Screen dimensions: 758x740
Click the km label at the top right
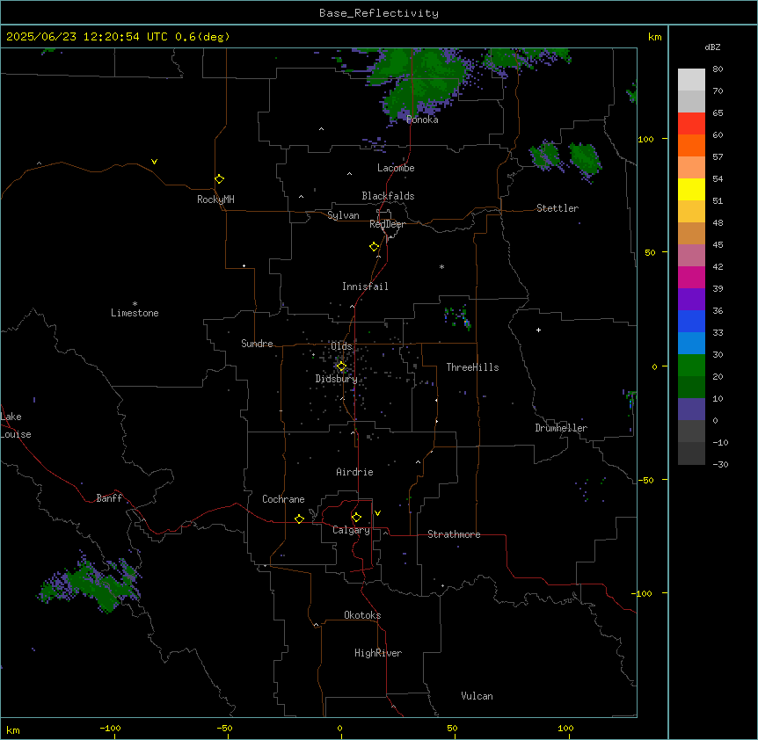[x=655, y=37]
